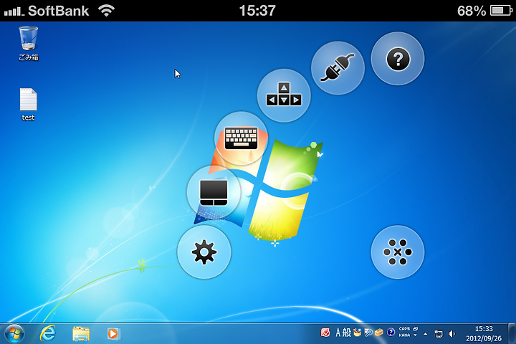Select the test file on desktop
Image resolution: width=516 pixels, height=344 pixels.
click(28, 104)
